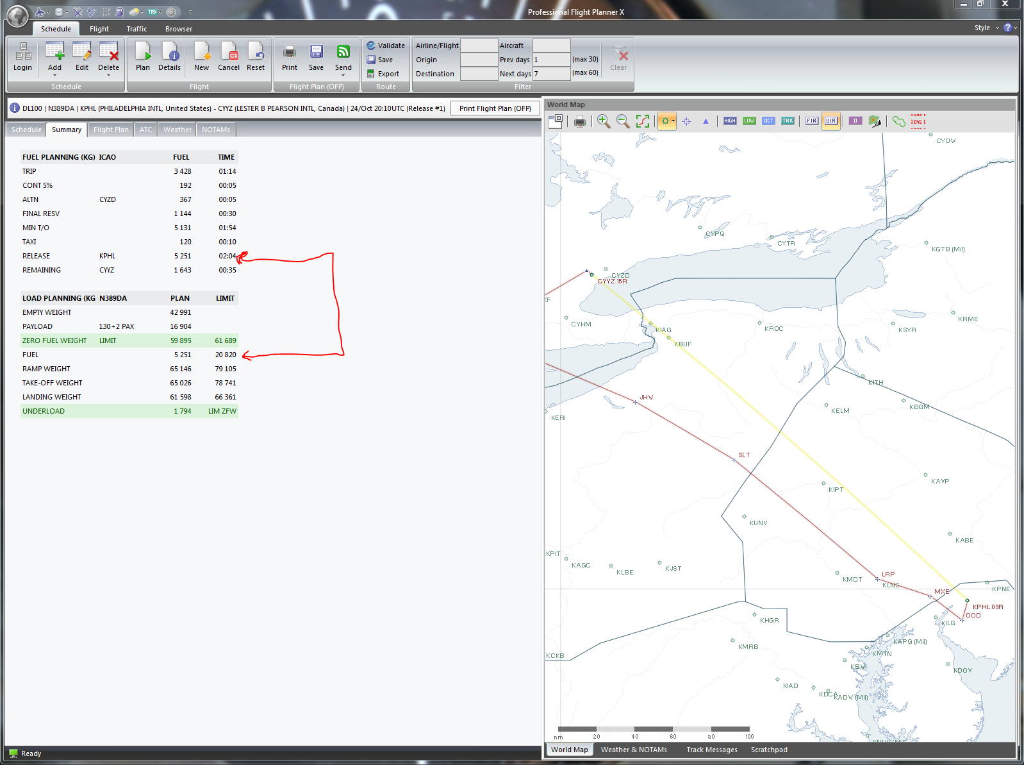Click the weather cloud quick access icon
Screen dimensions: 1024x765
(134, 12)
